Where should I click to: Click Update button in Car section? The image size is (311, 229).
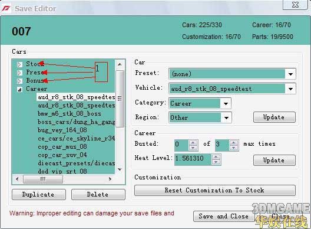click(274, 117)
